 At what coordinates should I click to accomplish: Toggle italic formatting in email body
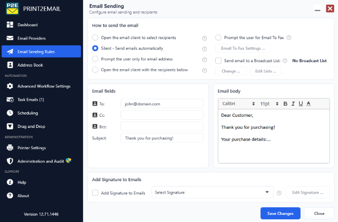tap(293, 104)
